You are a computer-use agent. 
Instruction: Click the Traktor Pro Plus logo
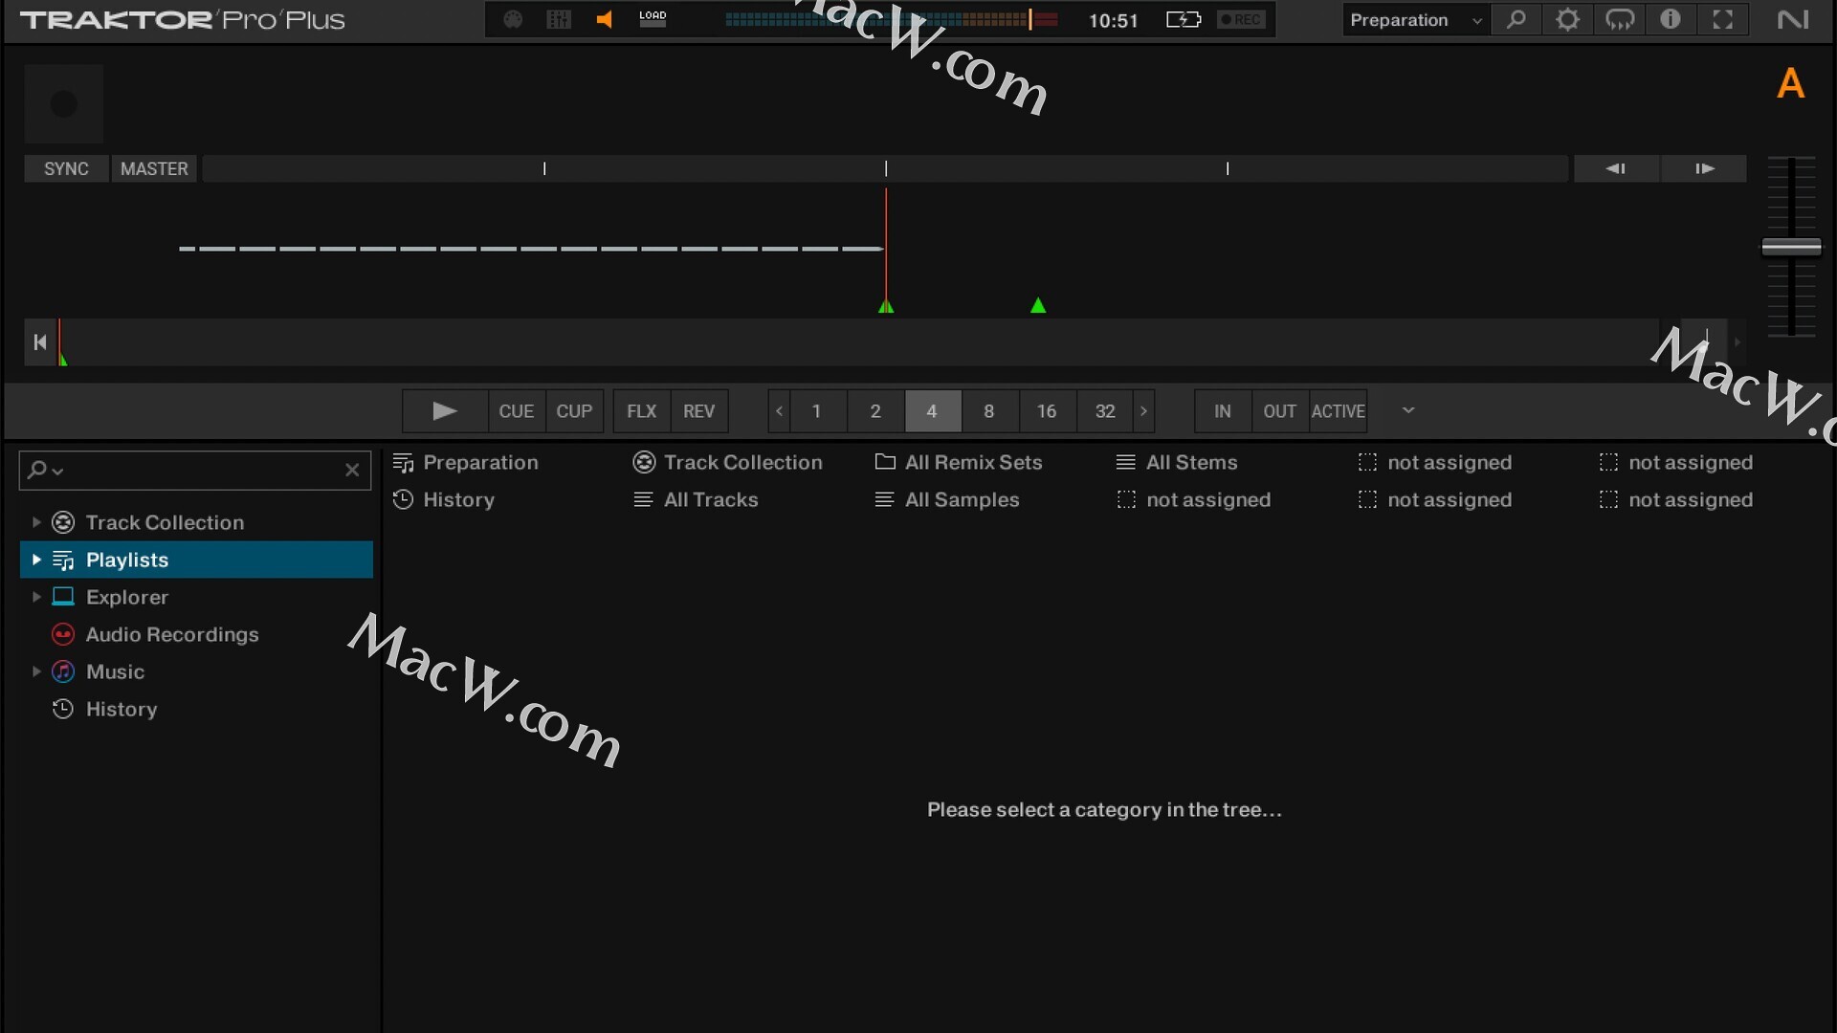182,20
